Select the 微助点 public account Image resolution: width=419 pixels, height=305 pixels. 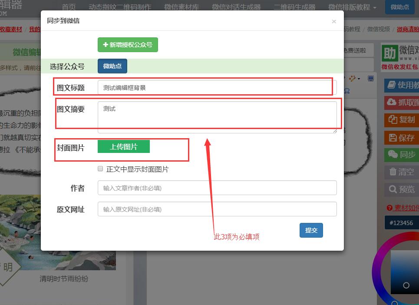(x=112, y=66)
